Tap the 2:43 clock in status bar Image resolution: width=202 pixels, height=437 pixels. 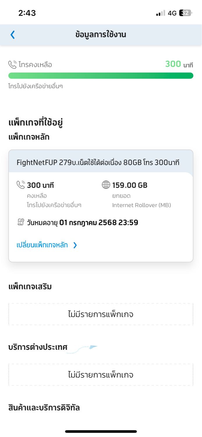pyautogui.click(x=27, y=13)
